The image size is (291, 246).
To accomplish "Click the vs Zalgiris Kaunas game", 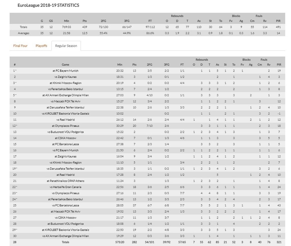I will 66,77.
